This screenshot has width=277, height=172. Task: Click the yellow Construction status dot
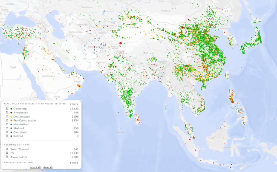11,116
